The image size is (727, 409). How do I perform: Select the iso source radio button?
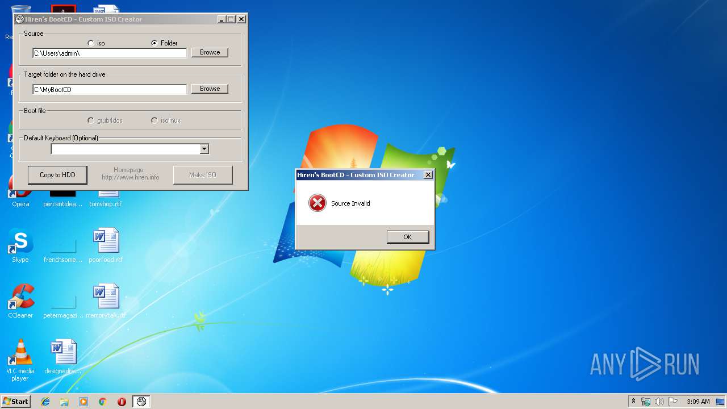(91, 43)
